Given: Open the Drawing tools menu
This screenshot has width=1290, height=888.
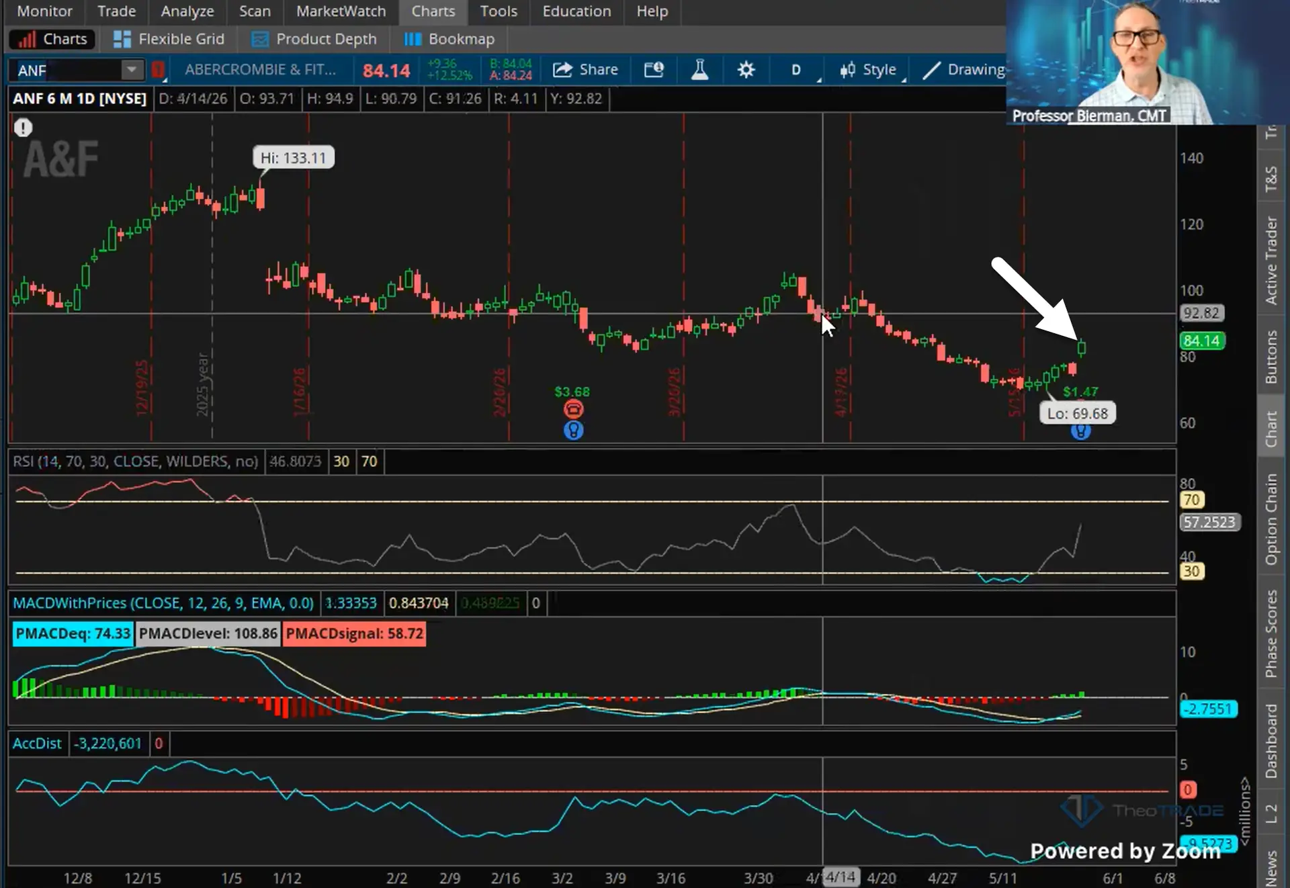Looking at the screenshot, I should [x=963, y=70].
